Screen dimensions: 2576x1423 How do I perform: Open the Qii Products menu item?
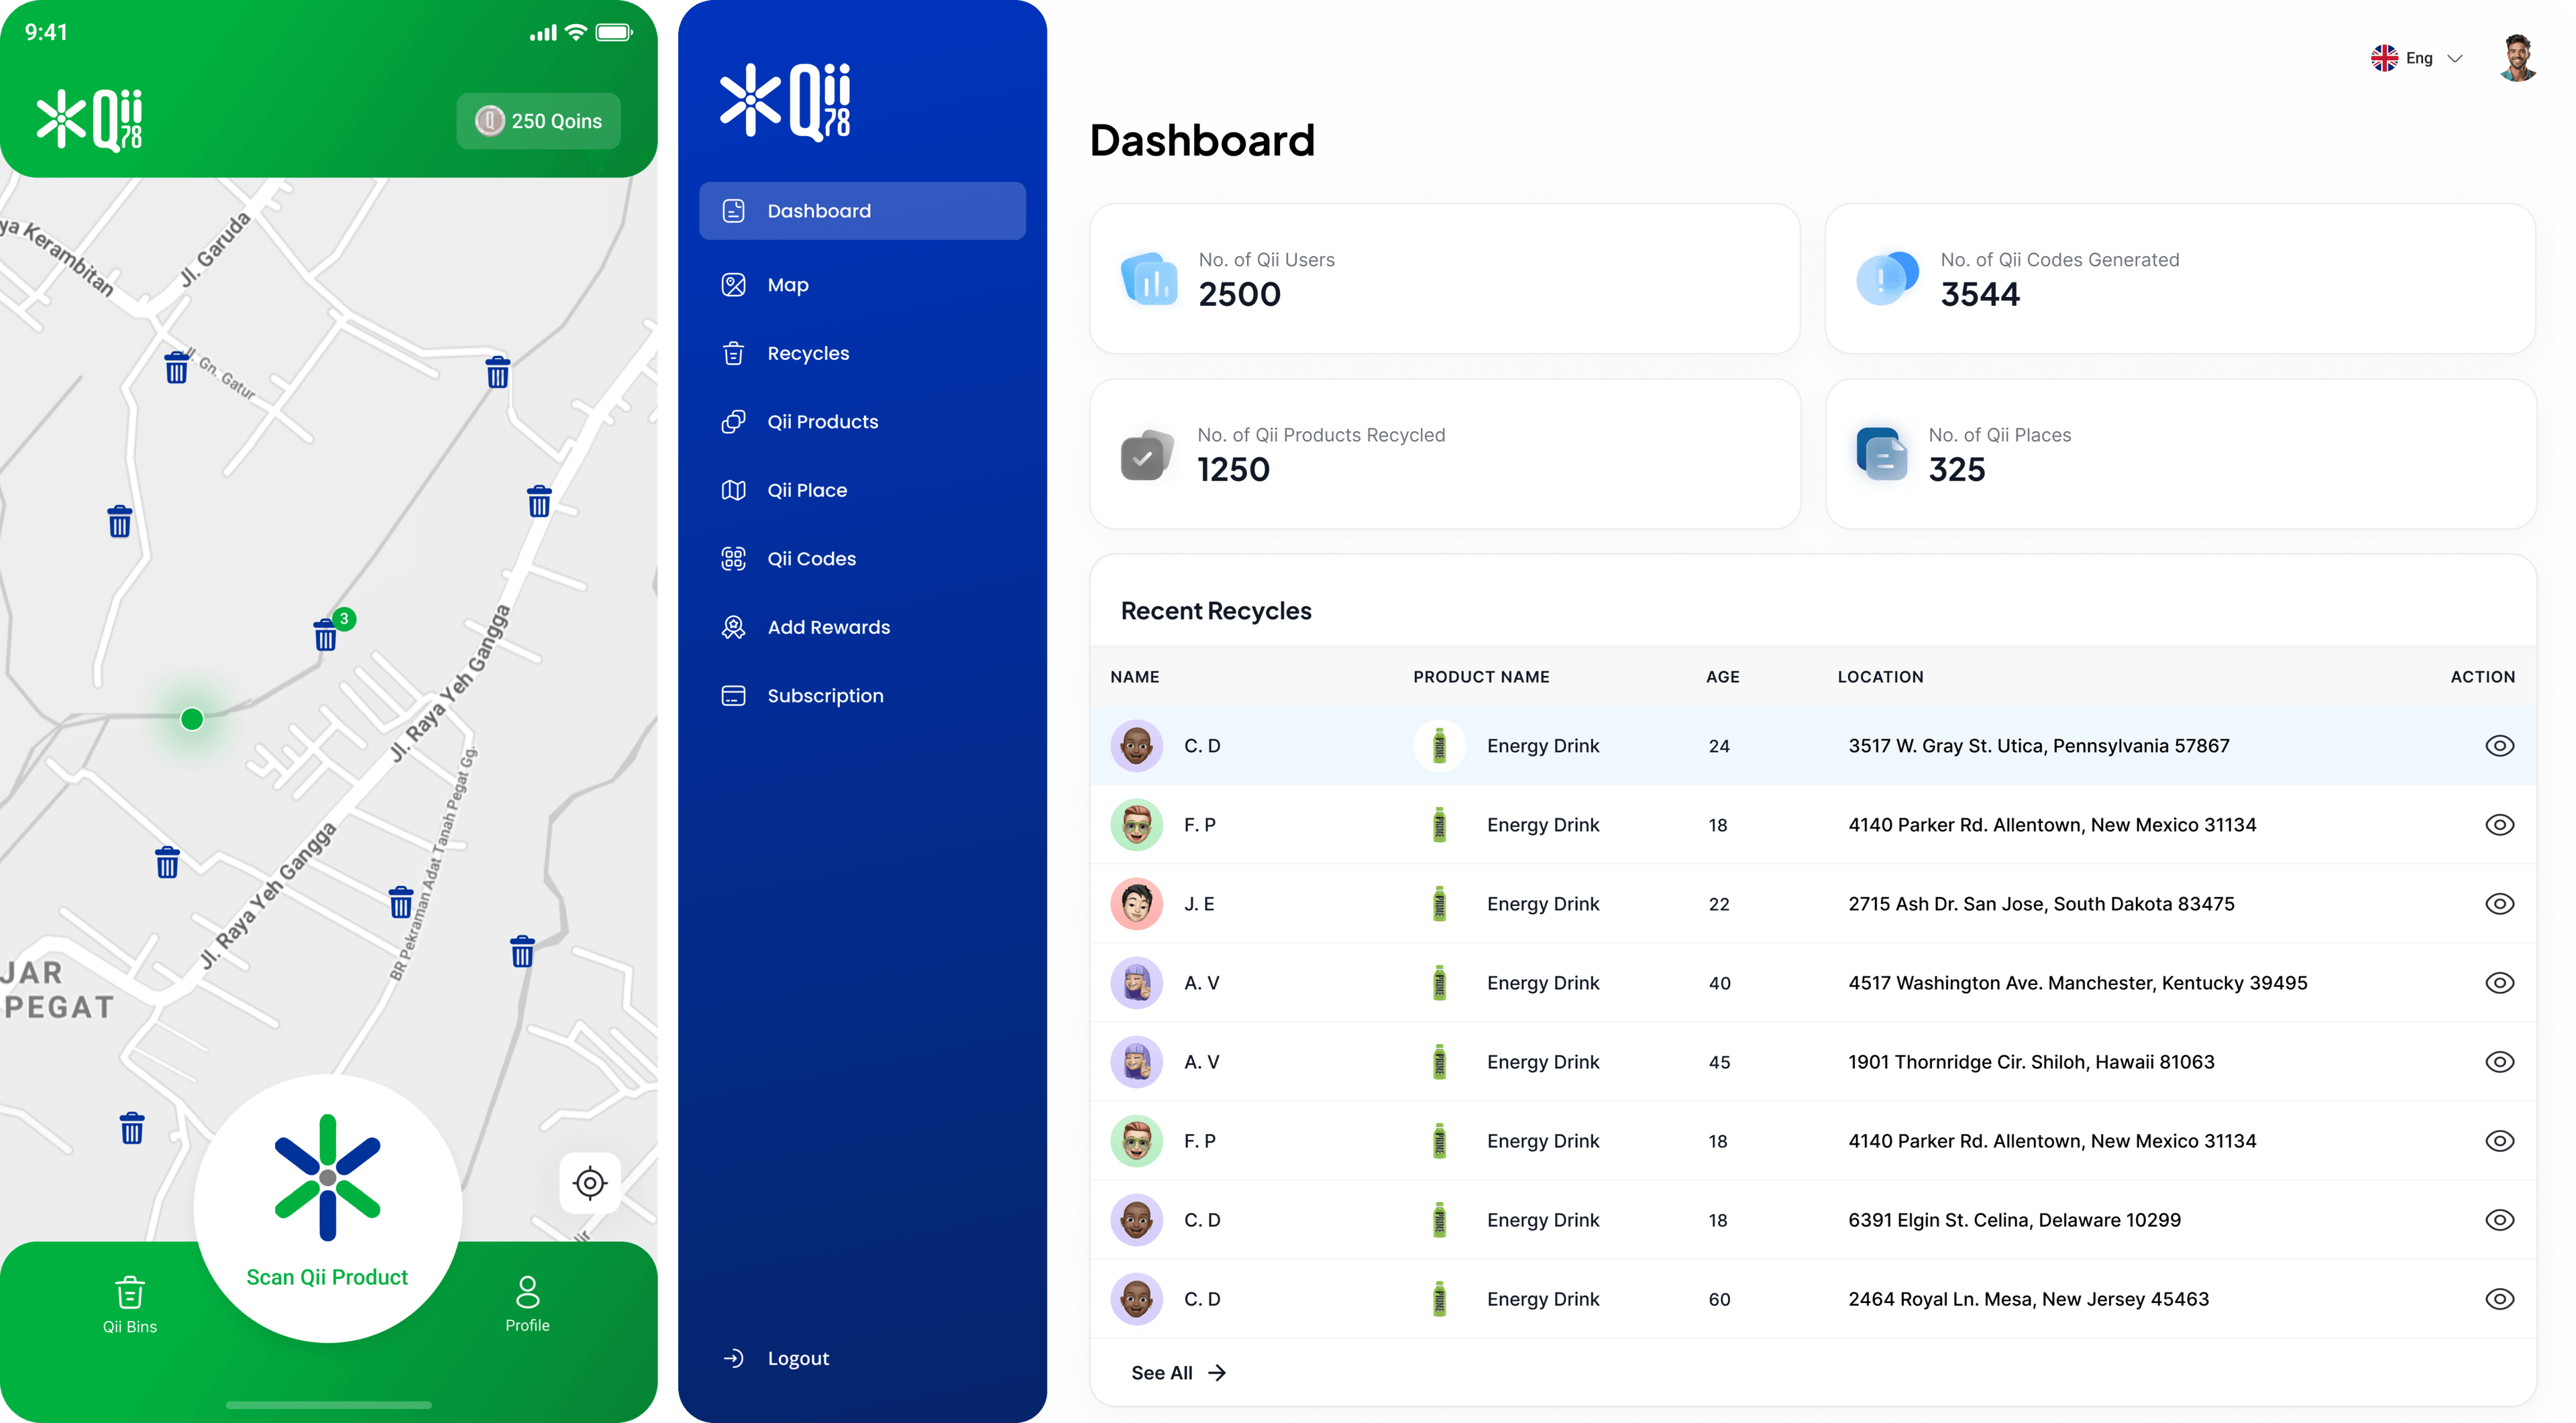coord(822,422)
